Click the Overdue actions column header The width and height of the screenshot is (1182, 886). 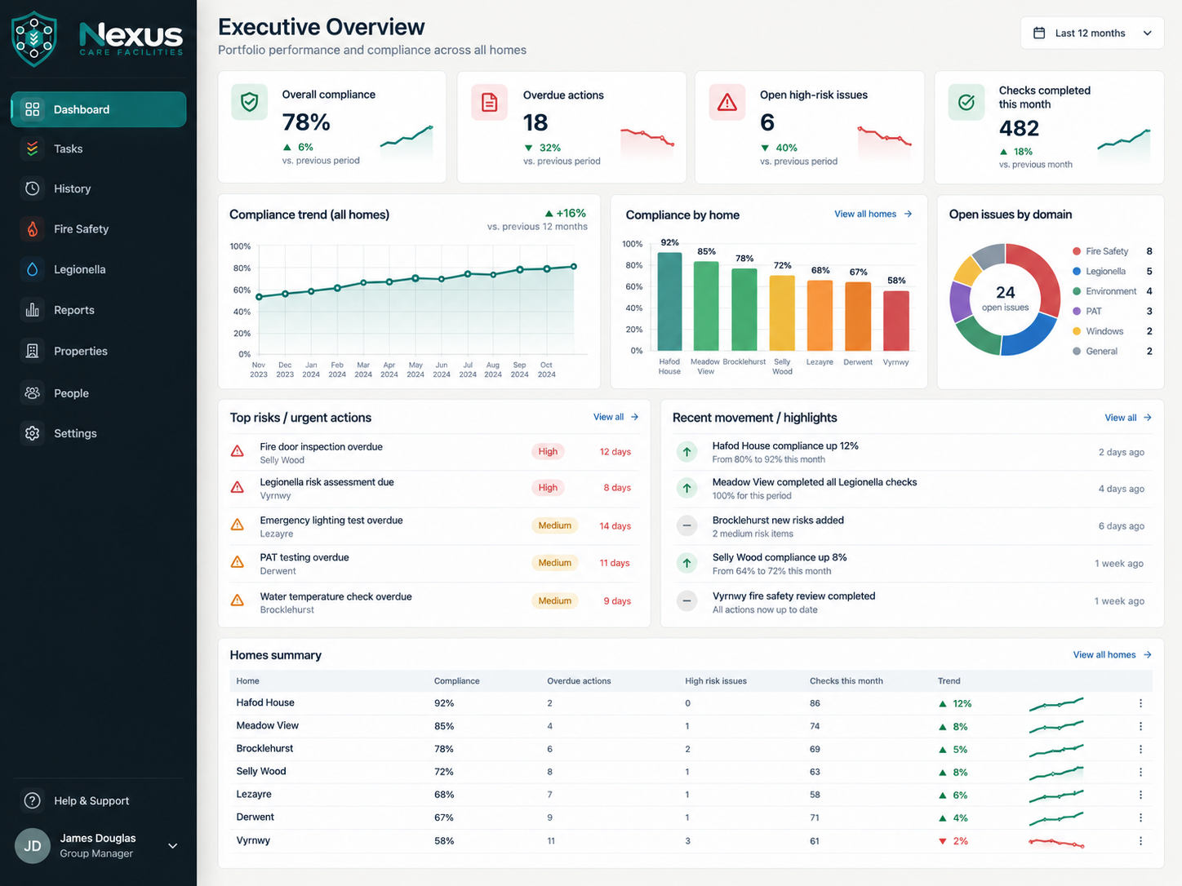[x=579, y=681]
